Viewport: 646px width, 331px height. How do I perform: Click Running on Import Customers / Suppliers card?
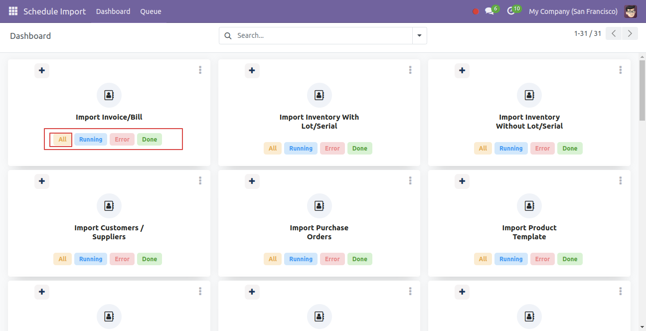(91, 259)
